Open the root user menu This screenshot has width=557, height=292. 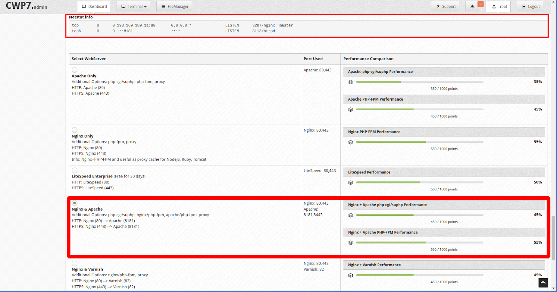point(498,7)
